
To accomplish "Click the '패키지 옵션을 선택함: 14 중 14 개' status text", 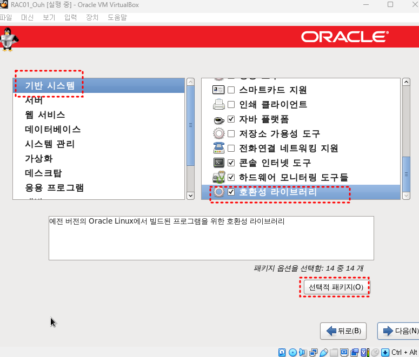I will click(x=309, y=268).
